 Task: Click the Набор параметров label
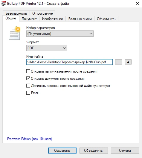coord(41,28)
